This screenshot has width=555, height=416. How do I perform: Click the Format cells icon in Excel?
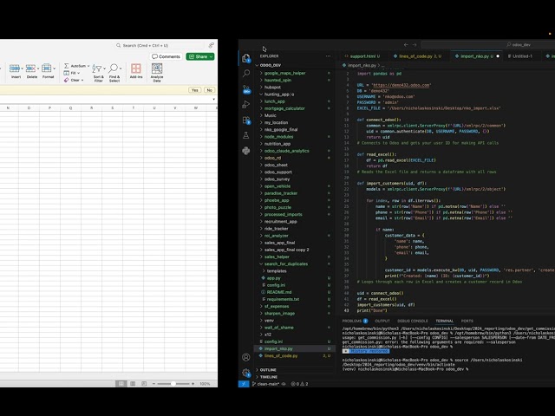point(46,68)
